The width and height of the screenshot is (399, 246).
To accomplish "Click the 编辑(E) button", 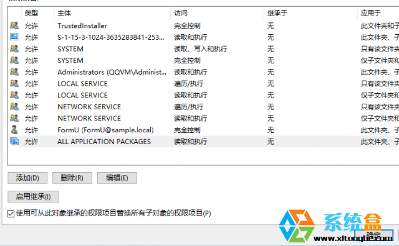I will pyautogui.click(x=117, y=178).
